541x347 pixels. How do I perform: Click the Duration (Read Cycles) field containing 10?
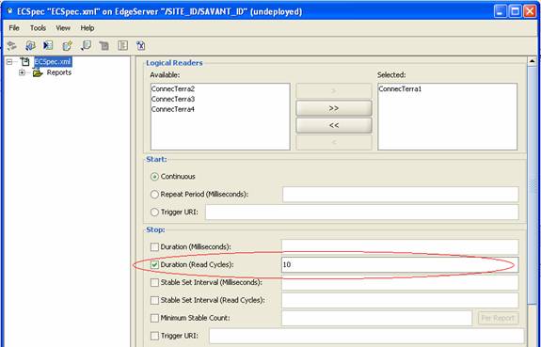(400, 265)
